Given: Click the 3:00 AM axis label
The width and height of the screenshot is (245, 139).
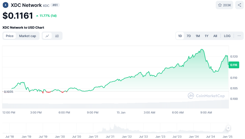Looking at the screenshot, I should (x=149, y=112).
